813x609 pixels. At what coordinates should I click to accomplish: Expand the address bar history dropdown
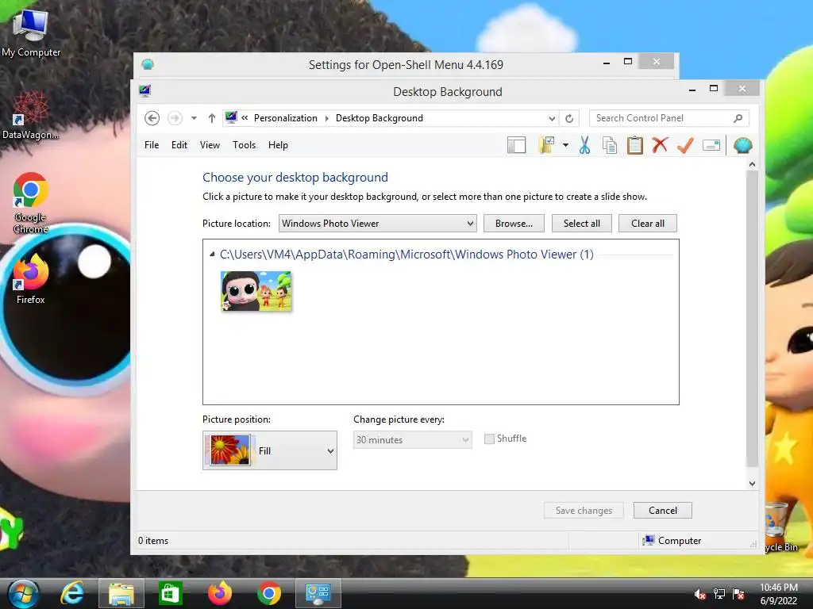pyautogui.click(x=552, y=118)
